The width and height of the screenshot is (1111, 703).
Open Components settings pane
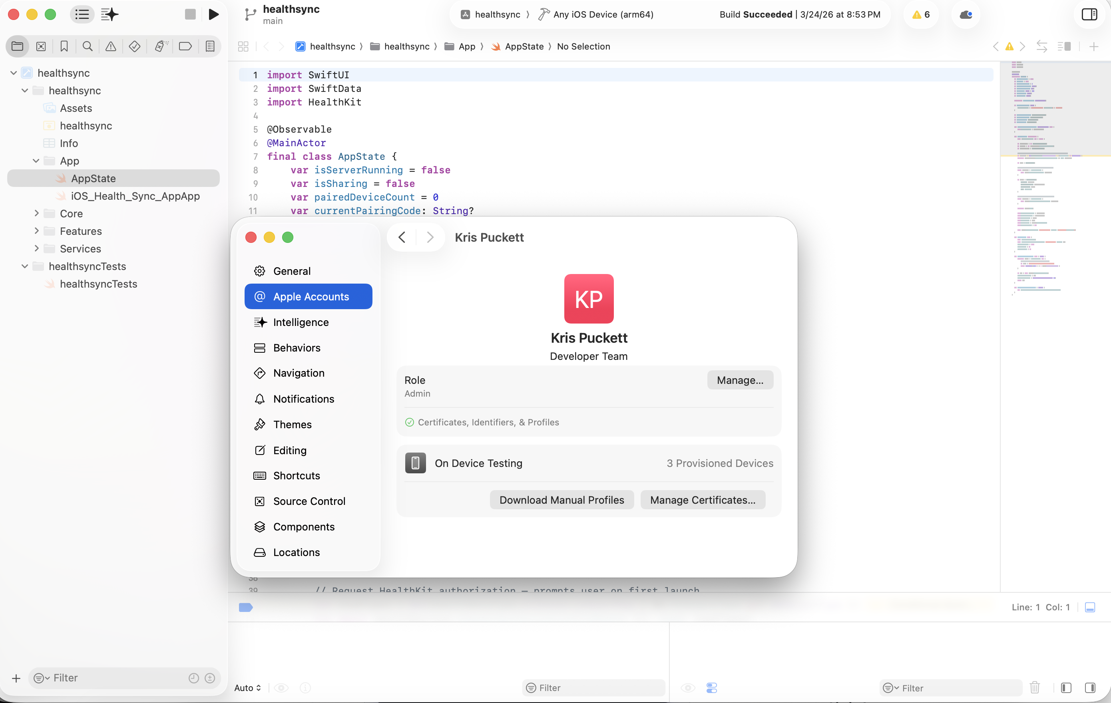coord(308,526)
